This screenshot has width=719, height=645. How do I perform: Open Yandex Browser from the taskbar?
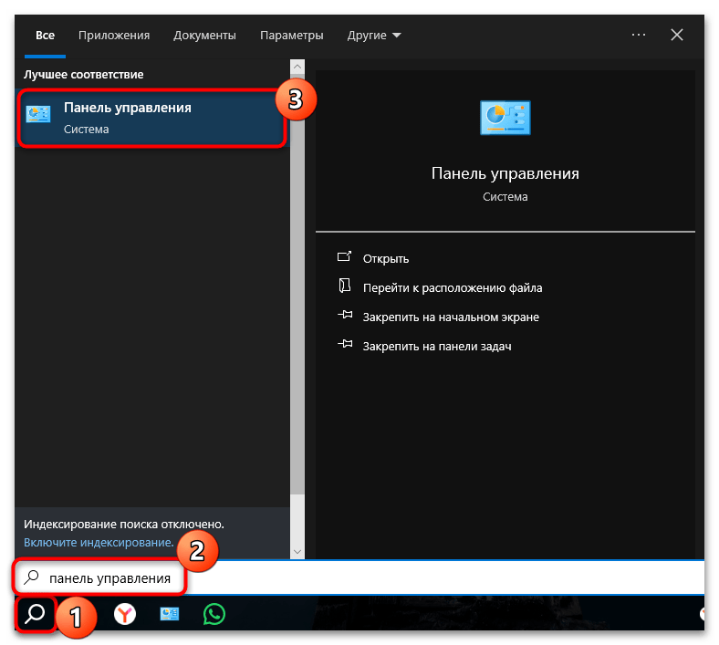[125, 615]
